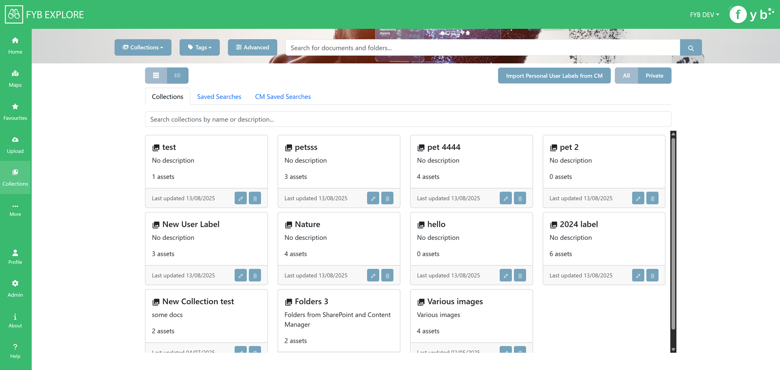
Task: Edit the Nature collection
Action: point(373,275)
